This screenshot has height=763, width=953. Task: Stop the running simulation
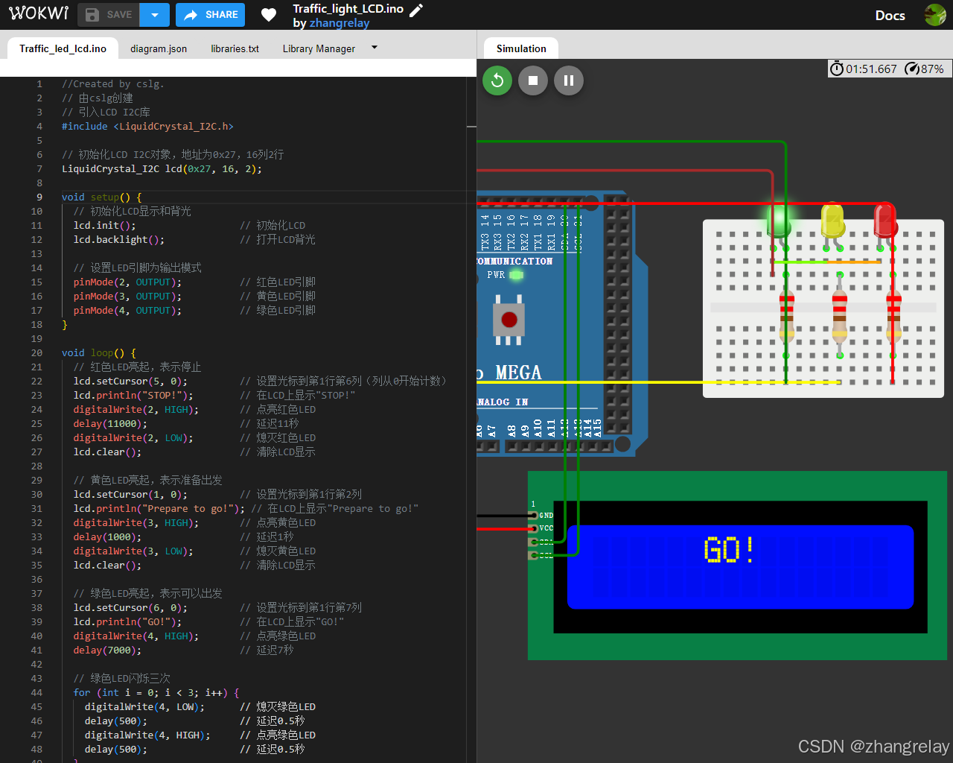(x=533, y=80)
